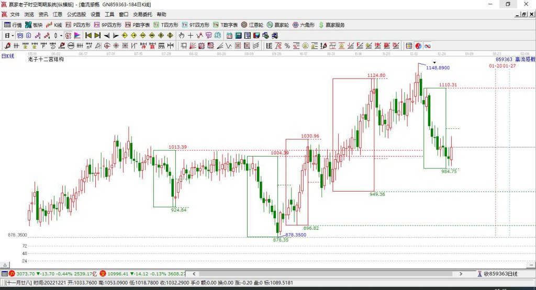The image size is (536, 290).
Task: Open the calculator icon in toolbar
Action: [x=238, y=35]
